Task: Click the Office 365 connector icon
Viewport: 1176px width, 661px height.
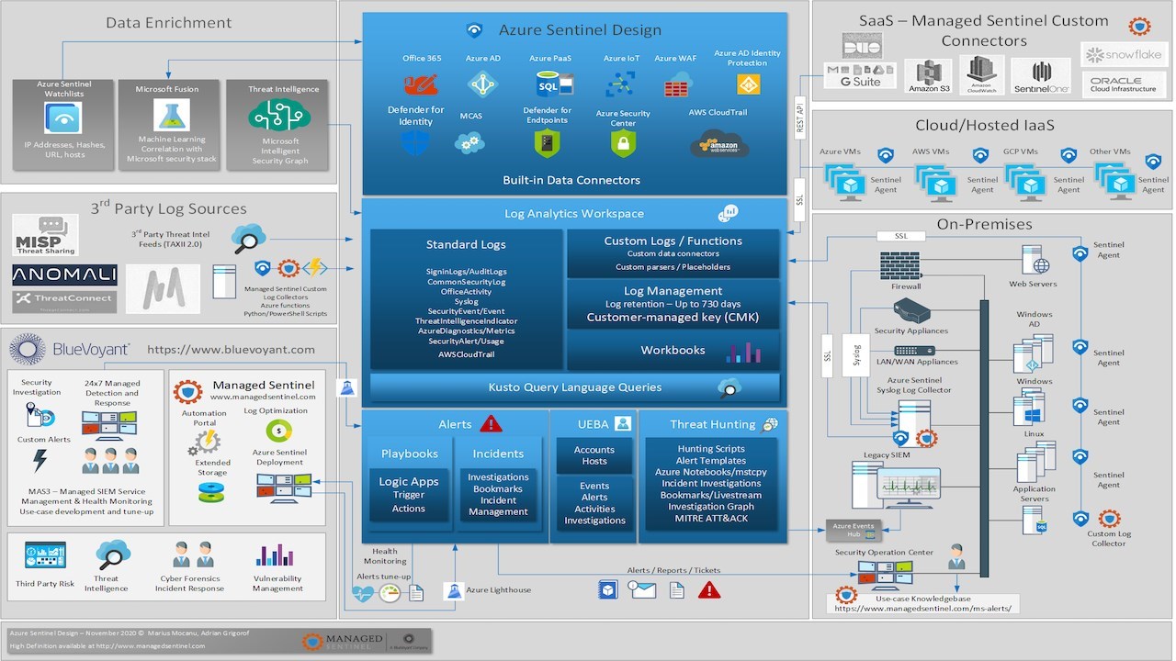Action: pos(421,84)
